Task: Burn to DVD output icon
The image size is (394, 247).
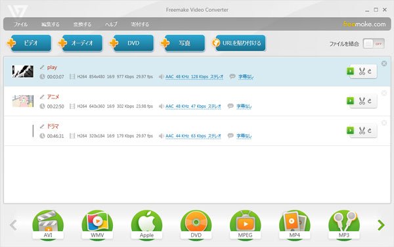Action: click(196, 225)
